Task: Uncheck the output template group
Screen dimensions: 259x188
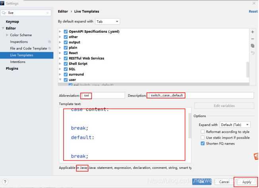Action: [66, 42]
